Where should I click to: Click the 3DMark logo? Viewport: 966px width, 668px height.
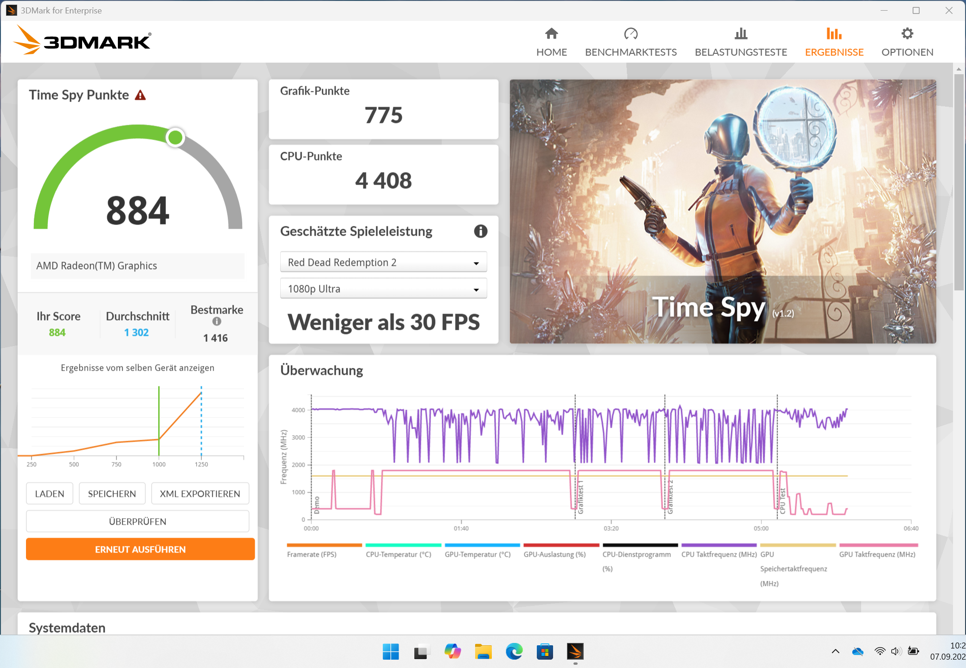[x=82, y=40]
